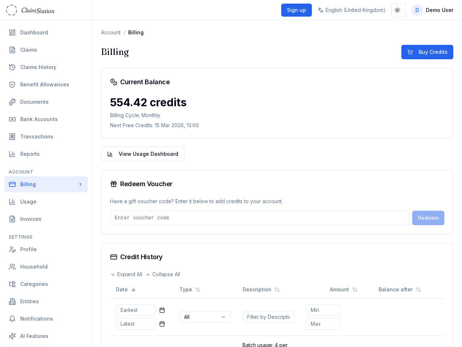Click the Transactions dollar icon

coord(12,137)
